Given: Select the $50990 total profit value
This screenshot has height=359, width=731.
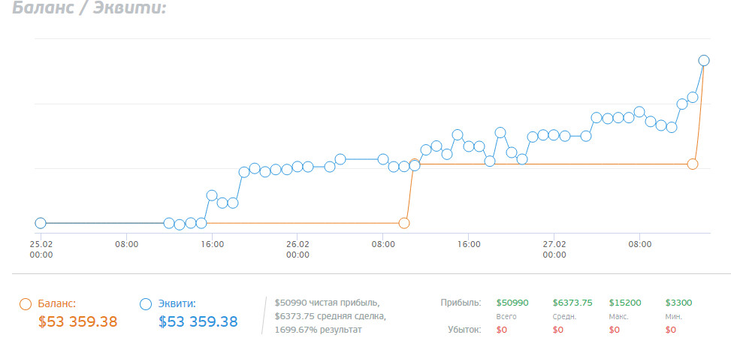Looking at the screenshot, I should coord(512,303).
